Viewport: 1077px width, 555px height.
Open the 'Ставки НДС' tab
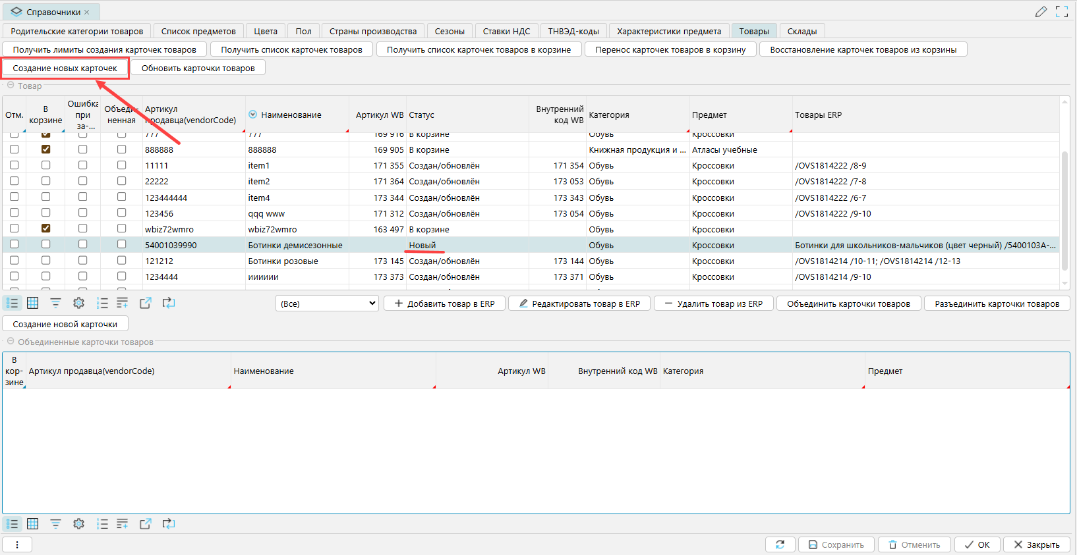pyautogui.click(x=506, y=31)
